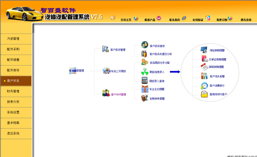Image resolution: width=257 pixels, height=157 pixels.
Task: Open the 修车后三天跟踪 icon
Action: (106, 70)
